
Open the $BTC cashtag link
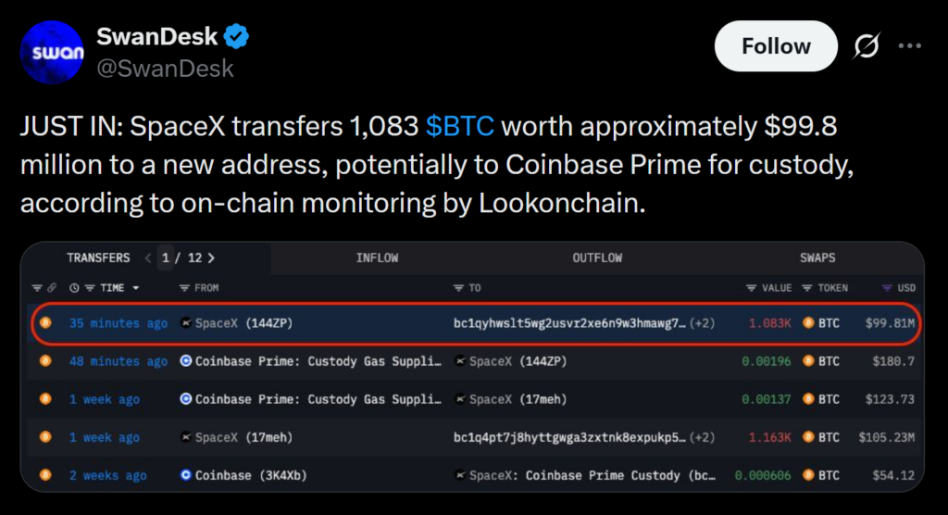coord(459,125)
